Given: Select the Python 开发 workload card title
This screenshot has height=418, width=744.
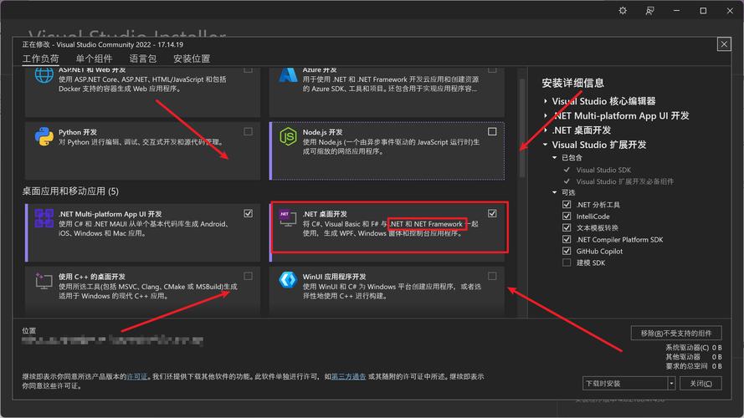Looking at the screenshot, I should pos(78,132).
